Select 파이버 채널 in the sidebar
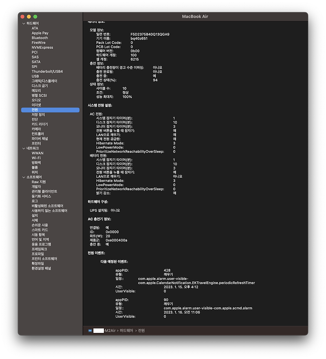The image size is (326, 359). [x=40, y=139]
